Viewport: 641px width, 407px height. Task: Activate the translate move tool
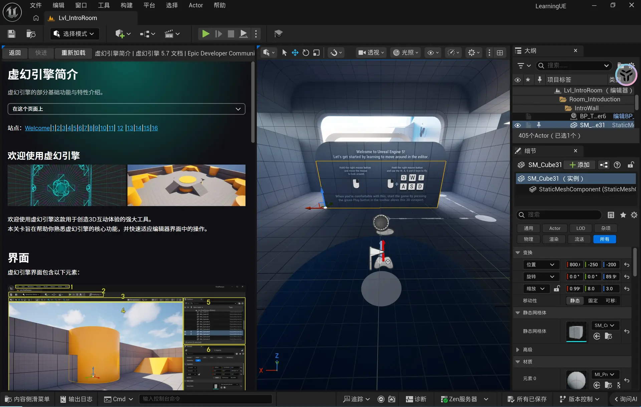point(295,53)
